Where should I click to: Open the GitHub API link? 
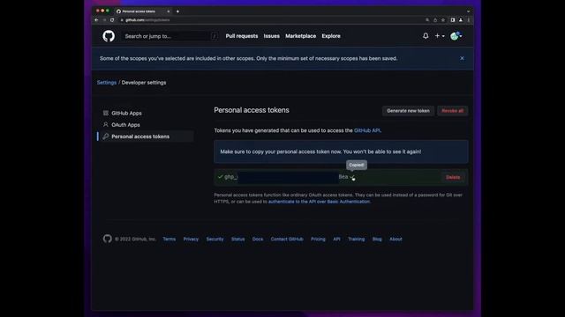click(x=367, y=130)
